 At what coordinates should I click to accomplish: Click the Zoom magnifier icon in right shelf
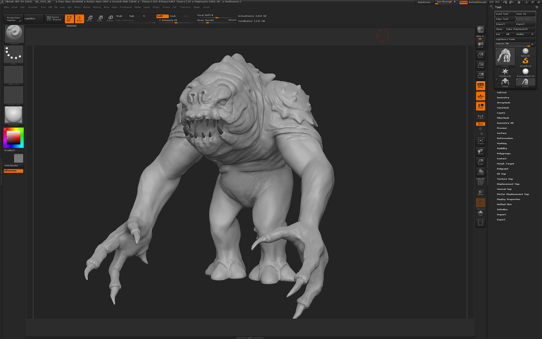coord(480,55)
